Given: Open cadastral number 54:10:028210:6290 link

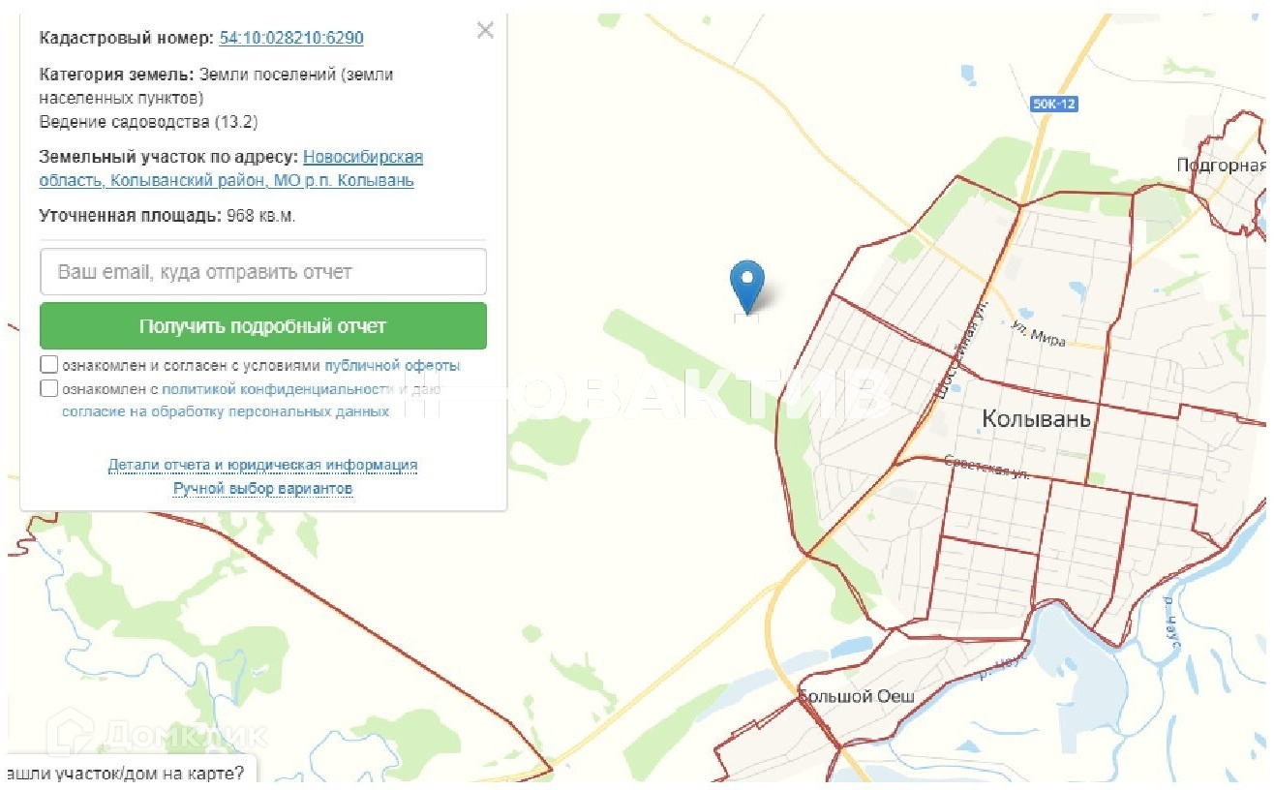Looking at the screenshot, I should (x=291, y=38).
